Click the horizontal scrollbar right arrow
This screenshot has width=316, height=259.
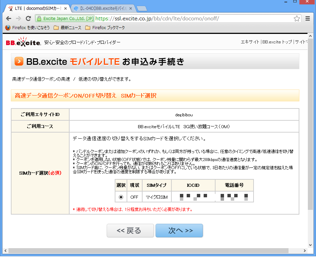pos(305,251)
